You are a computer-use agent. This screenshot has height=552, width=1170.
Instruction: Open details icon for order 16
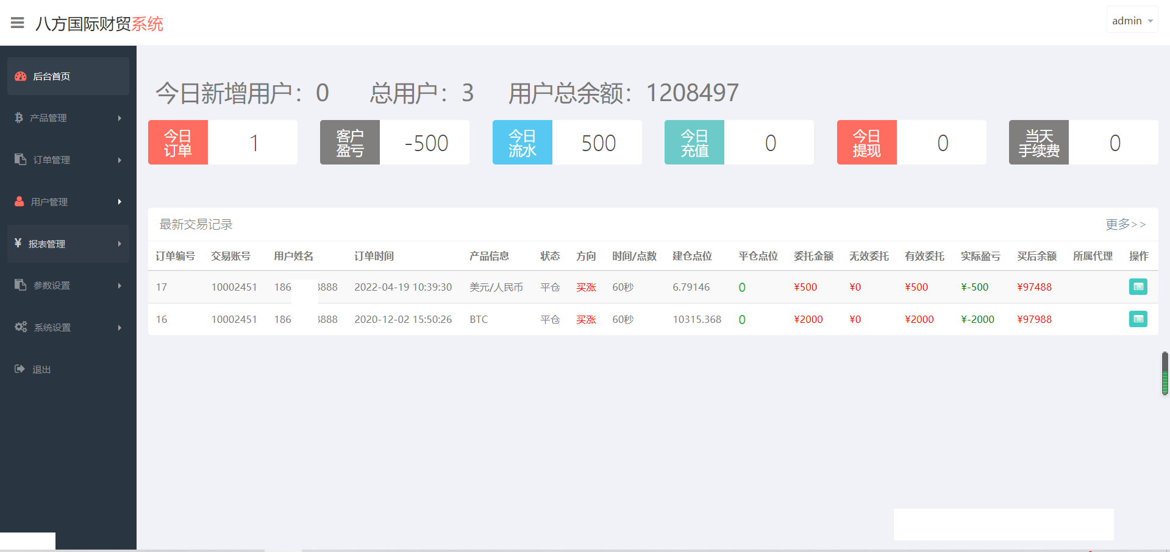point(1138,319)
